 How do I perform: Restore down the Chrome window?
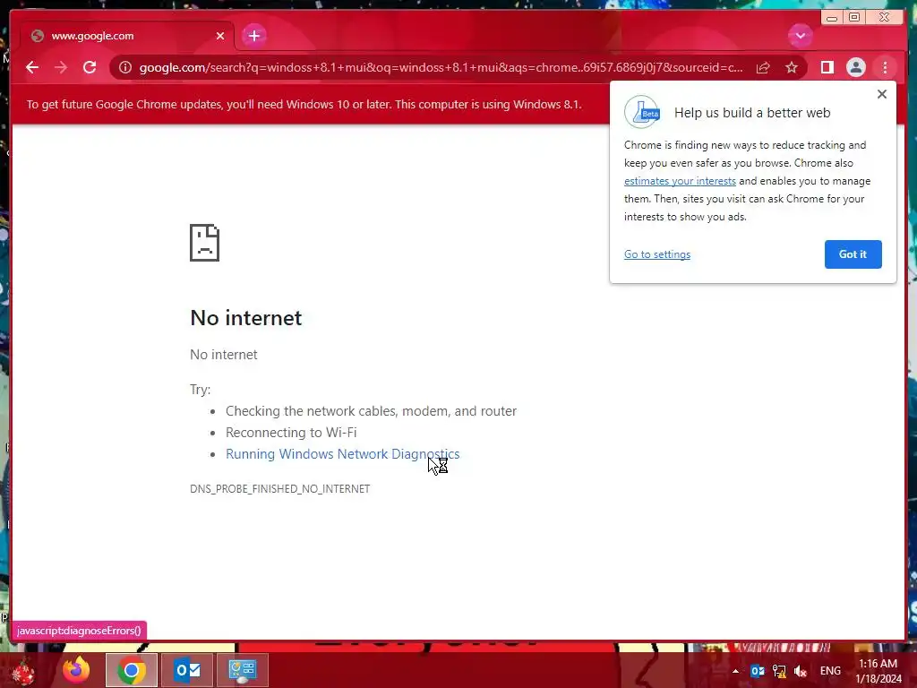coord(854,18)
